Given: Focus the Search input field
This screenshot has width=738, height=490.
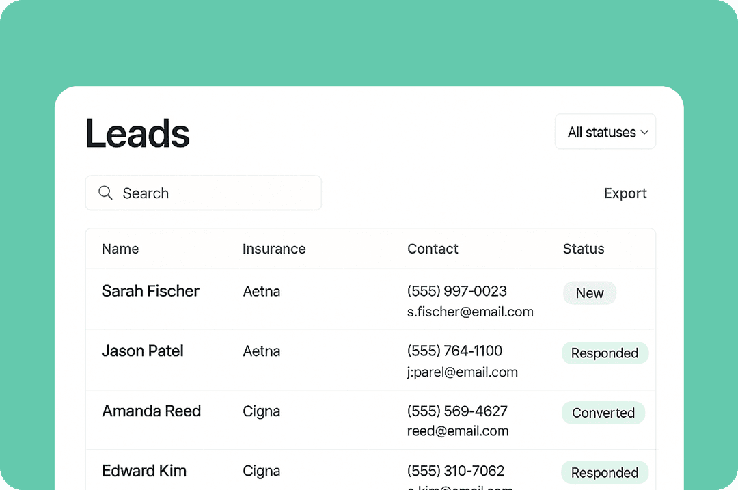Looking at the screenshot, I should tap(212, 193).
